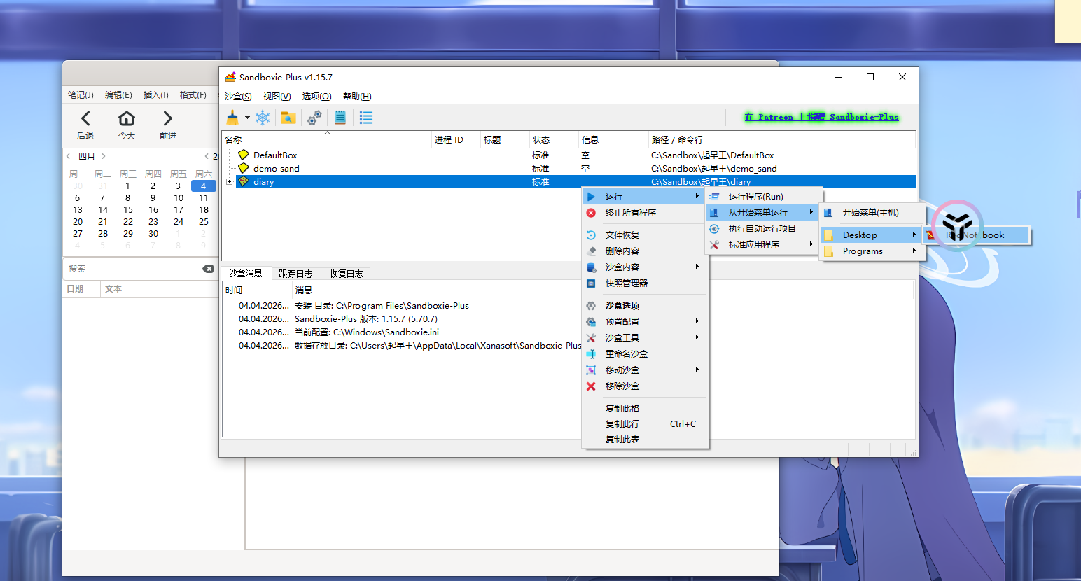Click the diary sandbox box icon

pyautogui.click(x=244, y=182)
